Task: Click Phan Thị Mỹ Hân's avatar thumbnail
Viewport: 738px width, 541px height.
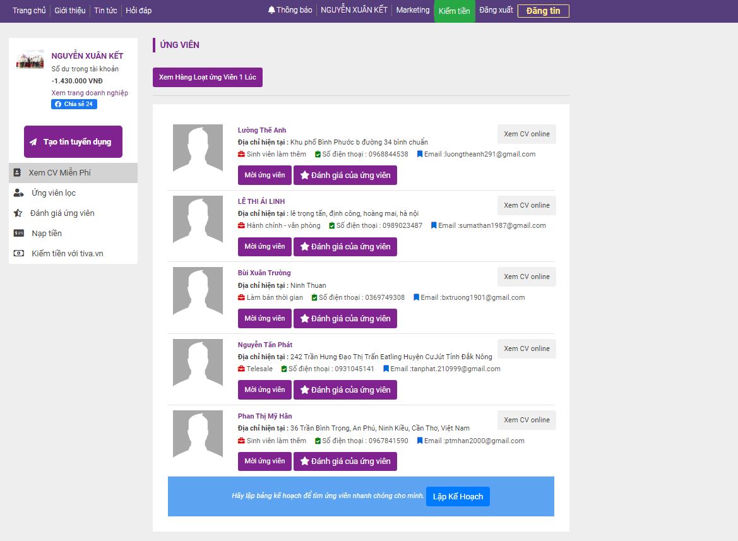Action: coord(198,434)
